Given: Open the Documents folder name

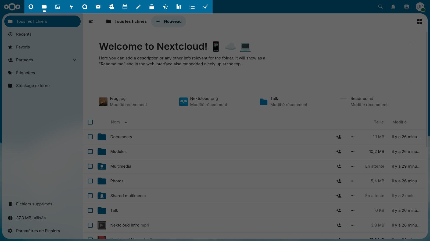Looking at the screenshot, I should pyautogui.click(x=121, y=137).
